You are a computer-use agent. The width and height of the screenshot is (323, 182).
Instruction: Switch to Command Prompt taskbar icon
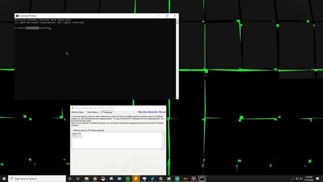click(202, 178)
